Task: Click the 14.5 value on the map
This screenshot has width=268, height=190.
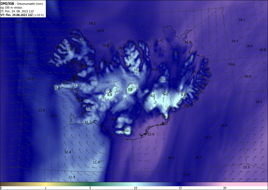Action: click(x=31, y=53)
